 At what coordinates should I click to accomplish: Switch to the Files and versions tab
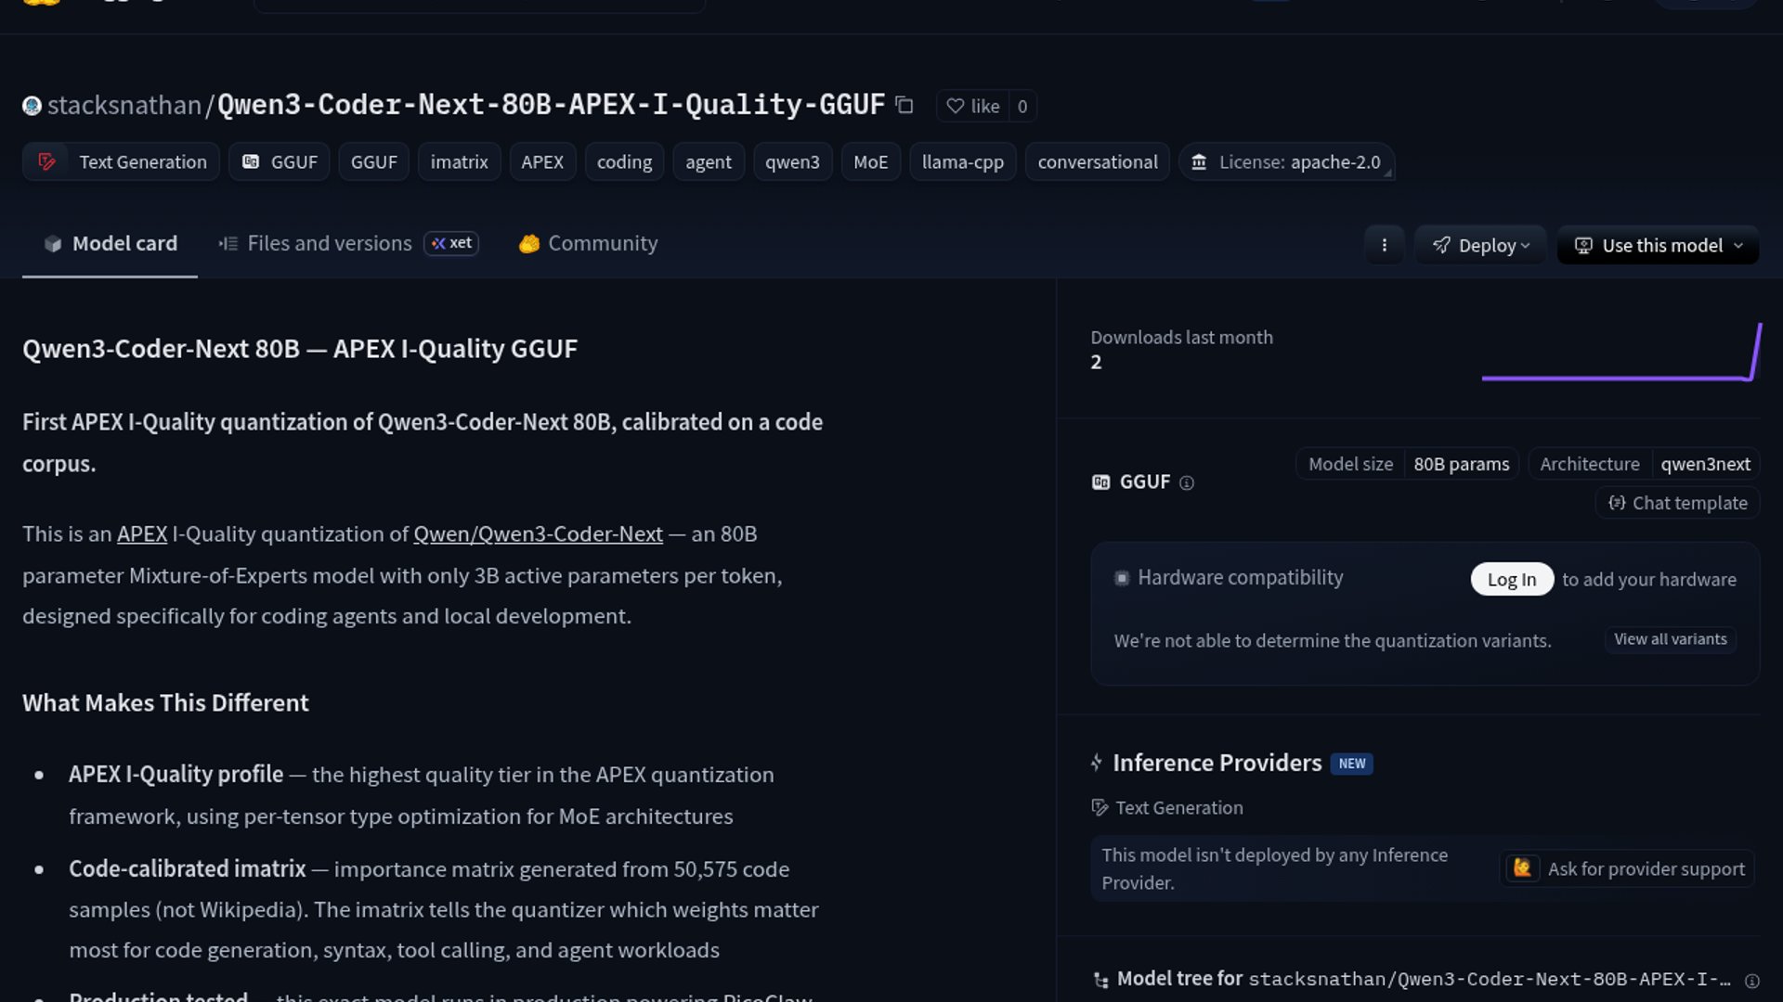point(329,243)
